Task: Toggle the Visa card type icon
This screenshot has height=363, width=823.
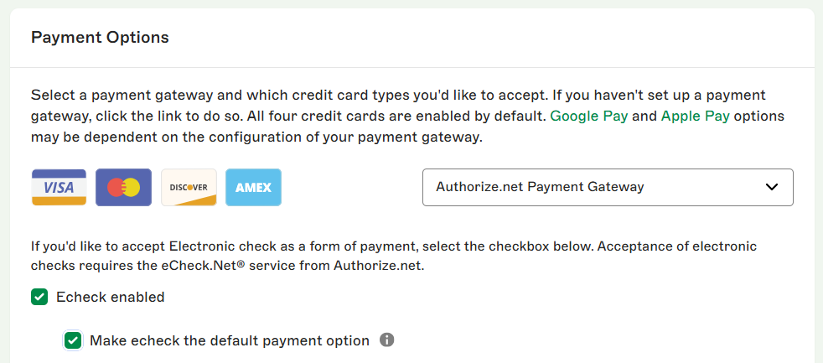Action: tap(59, 187)
